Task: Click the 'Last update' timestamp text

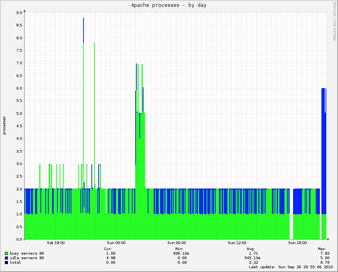Action: 291,267
